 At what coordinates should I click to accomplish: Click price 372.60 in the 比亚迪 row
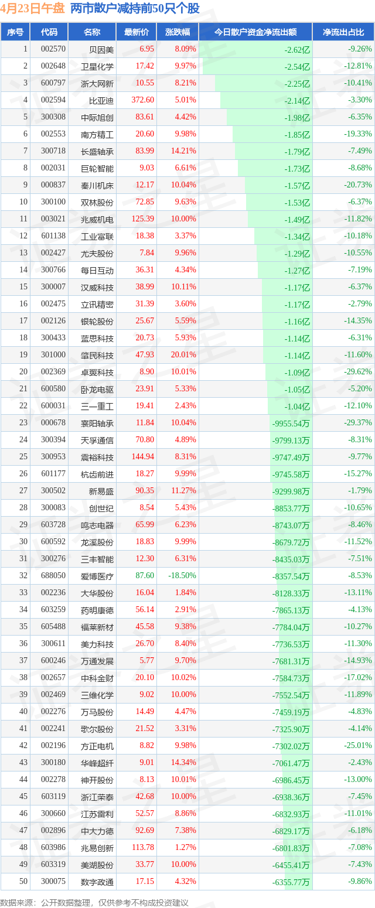142,100
